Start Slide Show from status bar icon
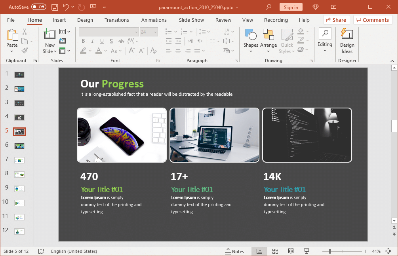 click(x=307, y=251)
